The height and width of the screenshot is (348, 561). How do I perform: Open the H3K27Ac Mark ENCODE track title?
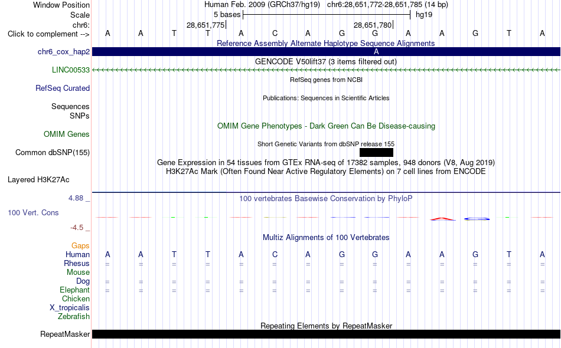coord(325,172)
